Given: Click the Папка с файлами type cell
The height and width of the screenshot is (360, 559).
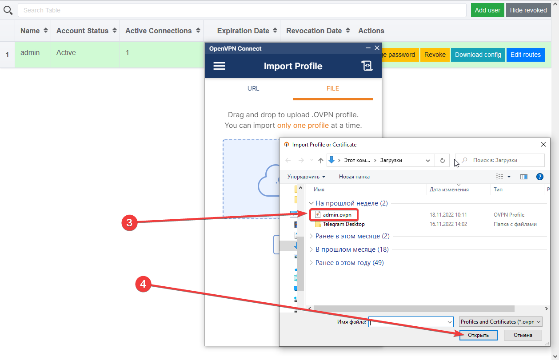Looking at the screenshot, I should [x=515, y=224].
